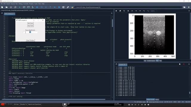Save the current file
The height and width of the screenshot is (107, 191).
click(x=11, y=7)
